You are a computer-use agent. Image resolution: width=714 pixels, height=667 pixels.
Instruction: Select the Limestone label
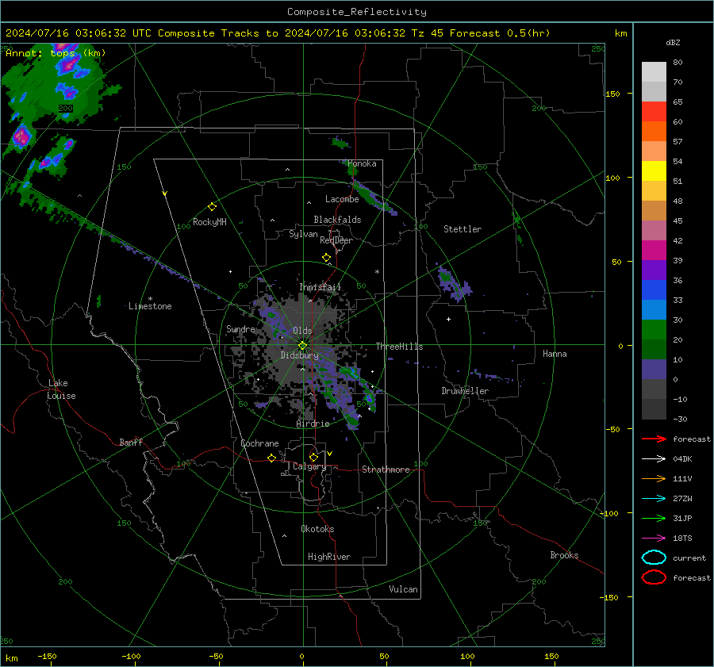point(150,306)
